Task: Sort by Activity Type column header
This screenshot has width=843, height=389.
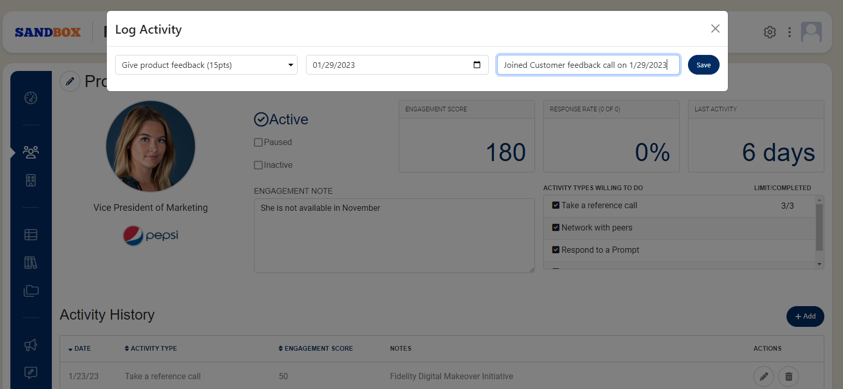Action: point(151,349)
